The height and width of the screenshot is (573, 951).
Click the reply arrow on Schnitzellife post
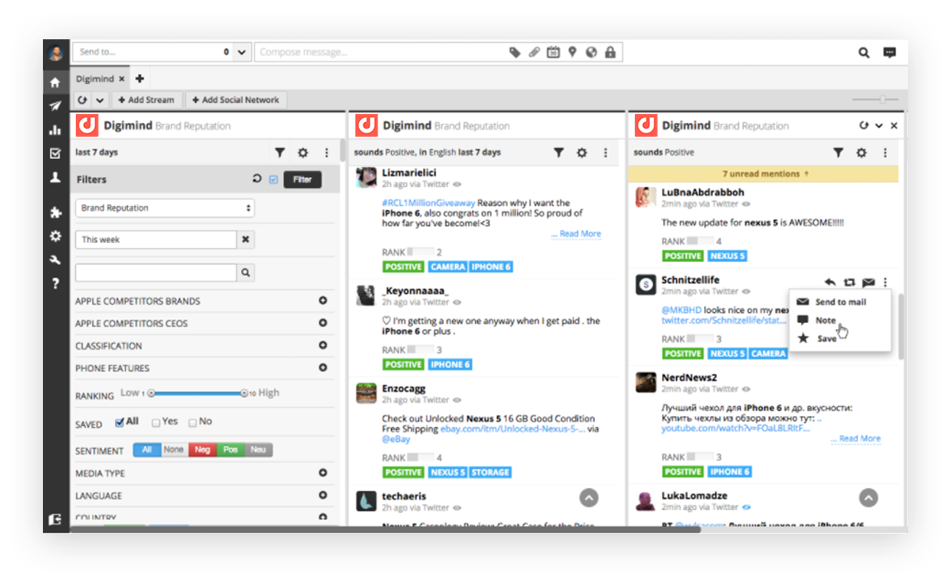(x=830, y=282)
